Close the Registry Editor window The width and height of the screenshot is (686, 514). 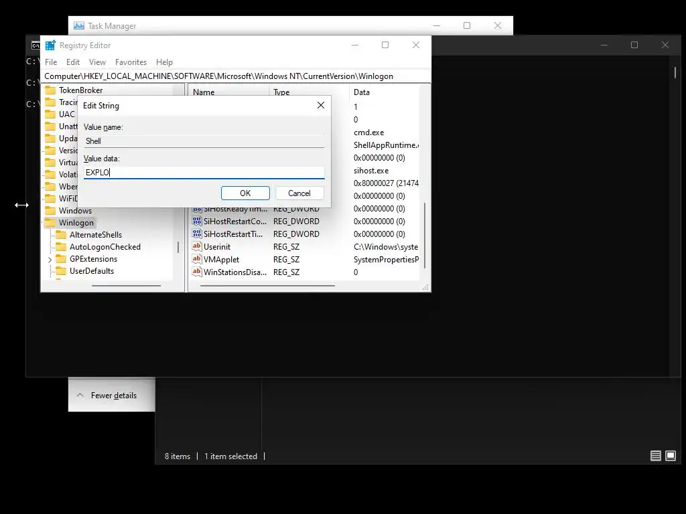coord(415,45)
